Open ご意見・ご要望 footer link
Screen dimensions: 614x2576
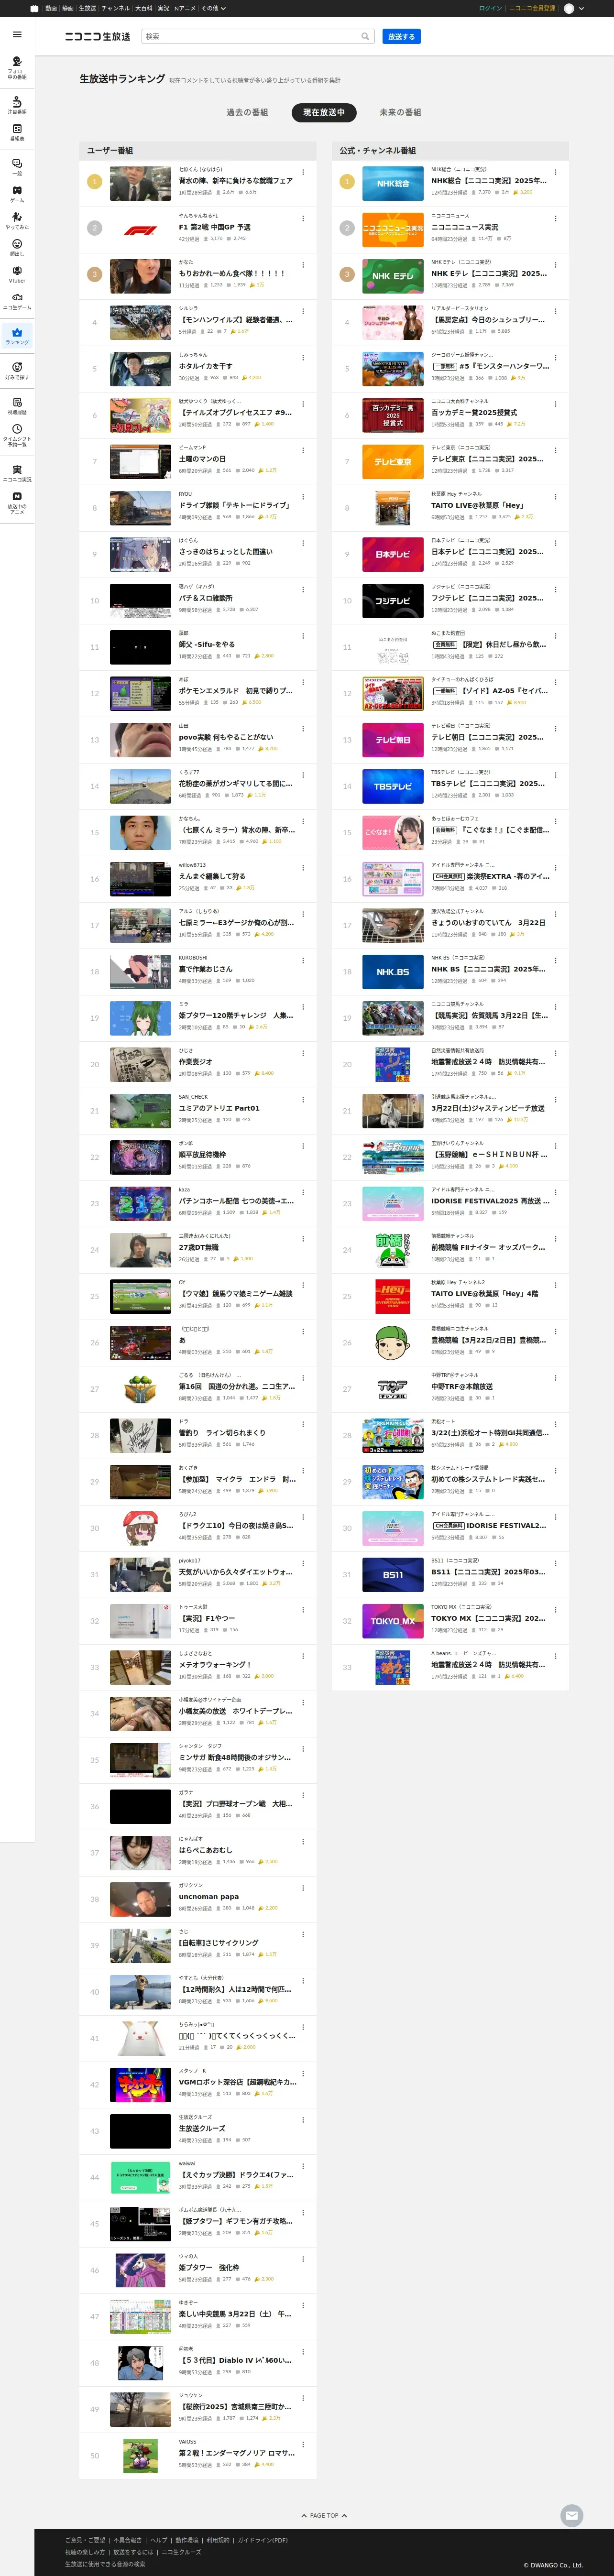pos(85,2540)
